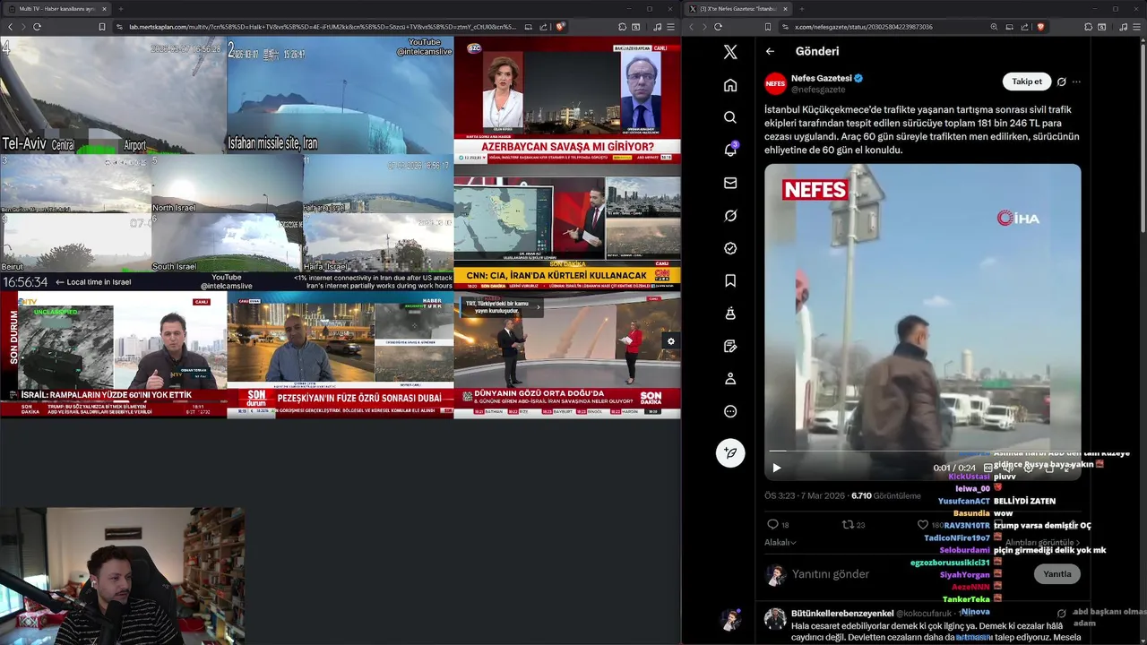The width and height of the screenshot is (1147, 645).
Task: Open the CNN: CIA, İran'da Kürtleri stream
Action: pos(567,228)
